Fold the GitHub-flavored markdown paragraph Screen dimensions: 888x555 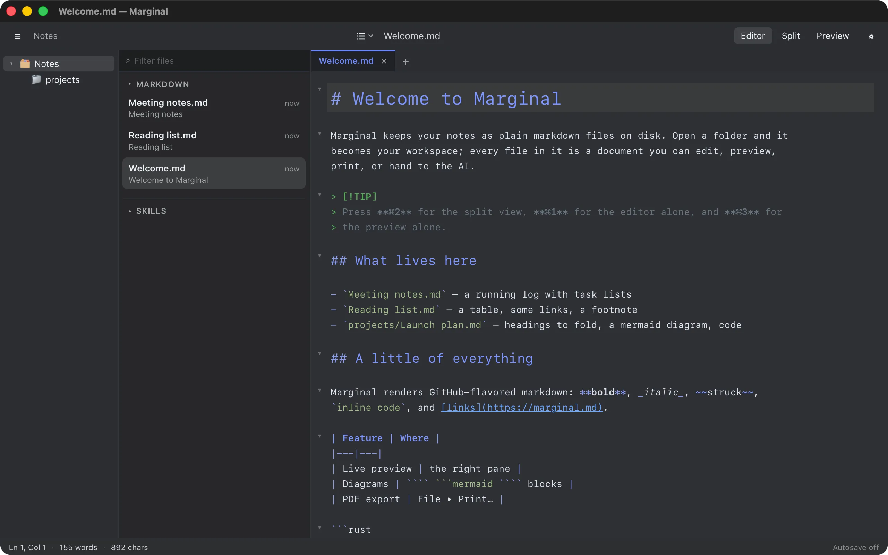319,390
